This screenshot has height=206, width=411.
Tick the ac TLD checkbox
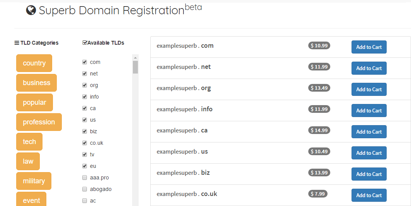pyautogui.click(x=84, y=201)
